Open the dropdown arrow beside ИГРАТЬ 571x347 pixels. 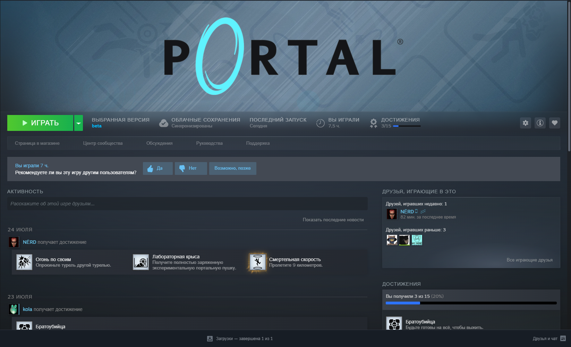78,123
